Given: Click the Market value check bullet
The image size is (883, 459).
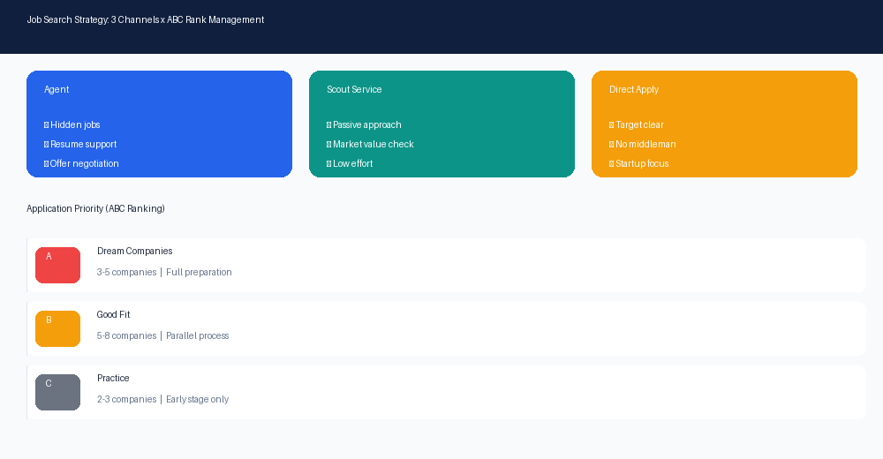Looking at the screenshot, I should (x=370, y=144).
